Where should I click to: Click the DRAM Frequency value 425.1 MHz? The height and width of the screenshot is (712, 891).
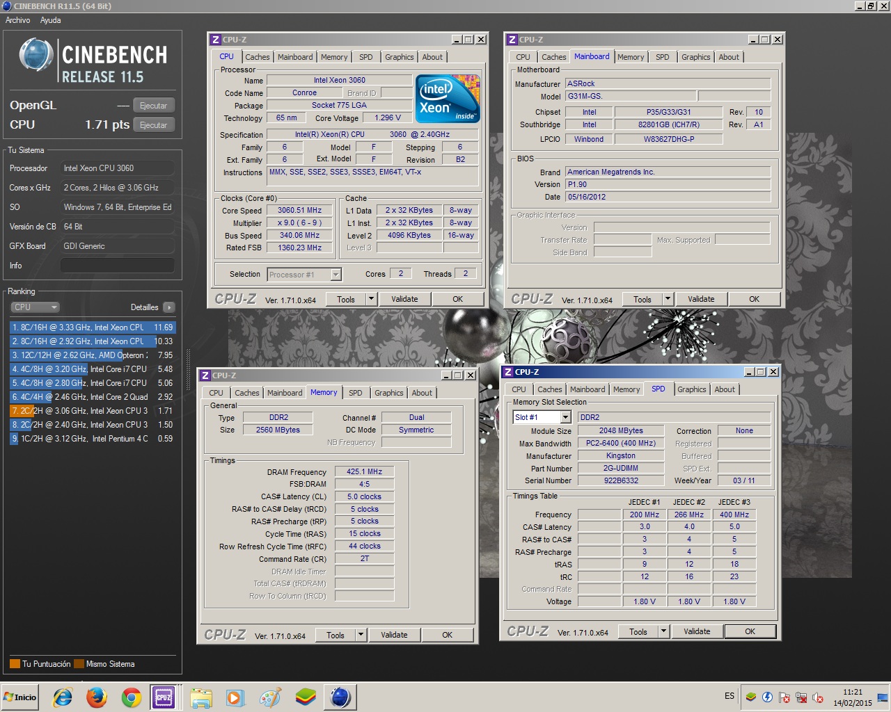point(364,471)
